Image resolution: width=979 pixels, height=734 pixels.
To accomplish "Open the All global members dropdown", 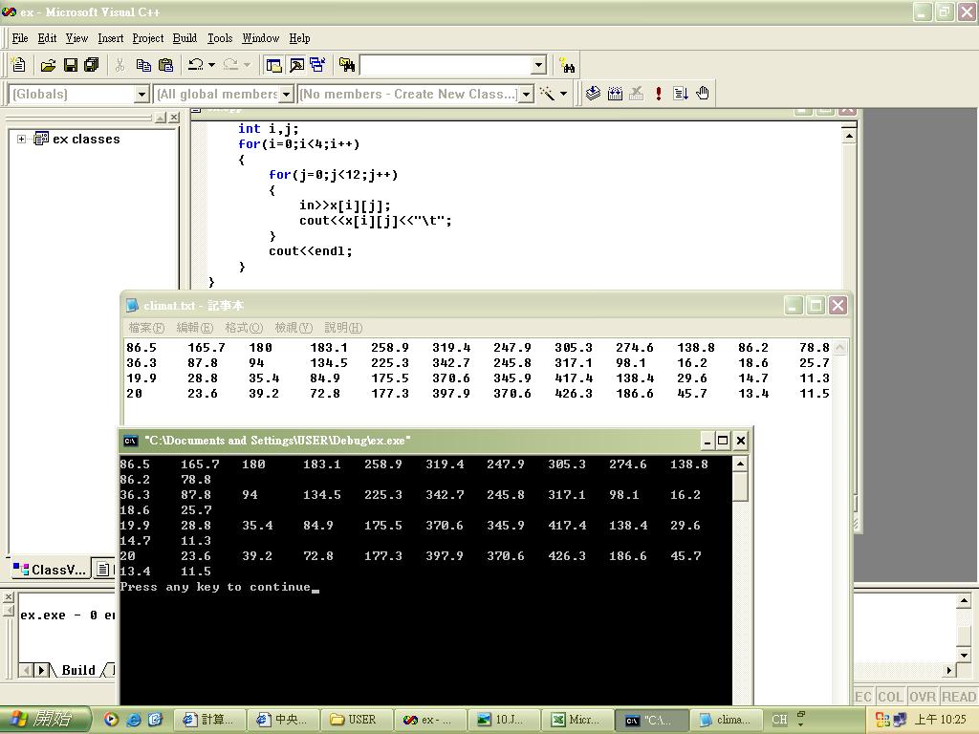I will 285,94.
